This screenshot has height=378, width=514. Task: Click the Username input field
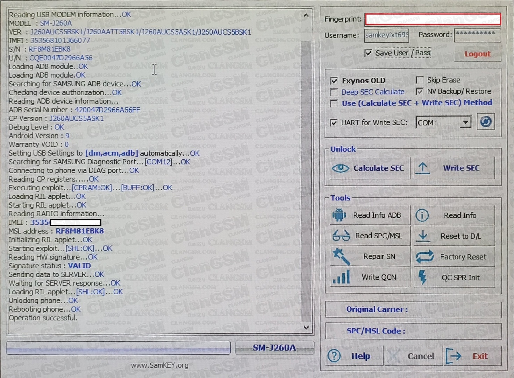(x=386, y=35)
